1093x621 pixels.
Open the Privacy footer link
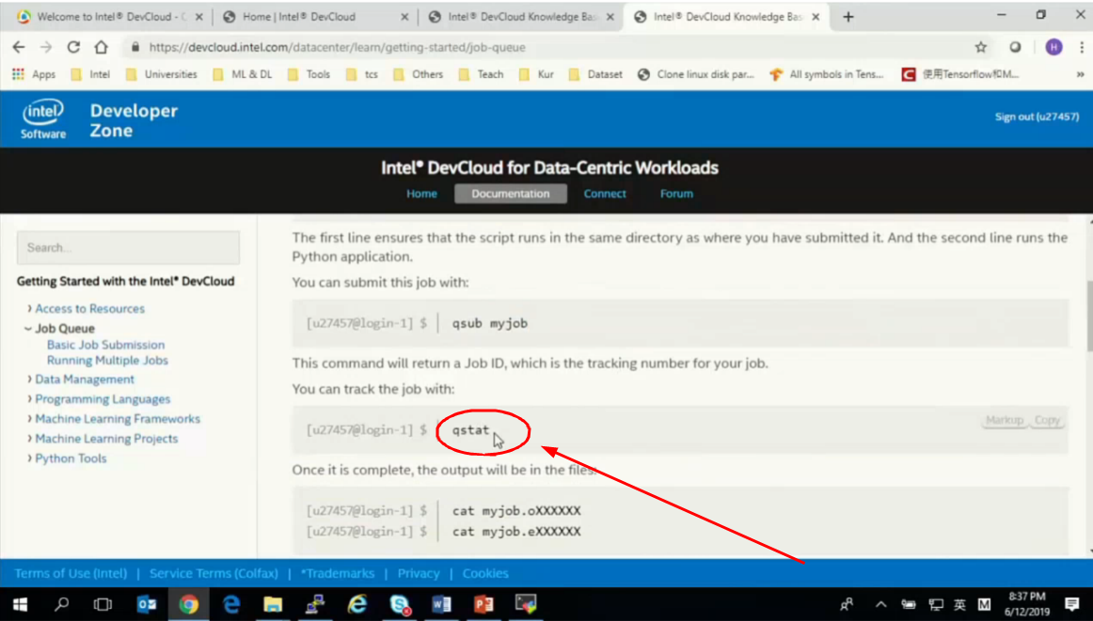pos(419,573)
